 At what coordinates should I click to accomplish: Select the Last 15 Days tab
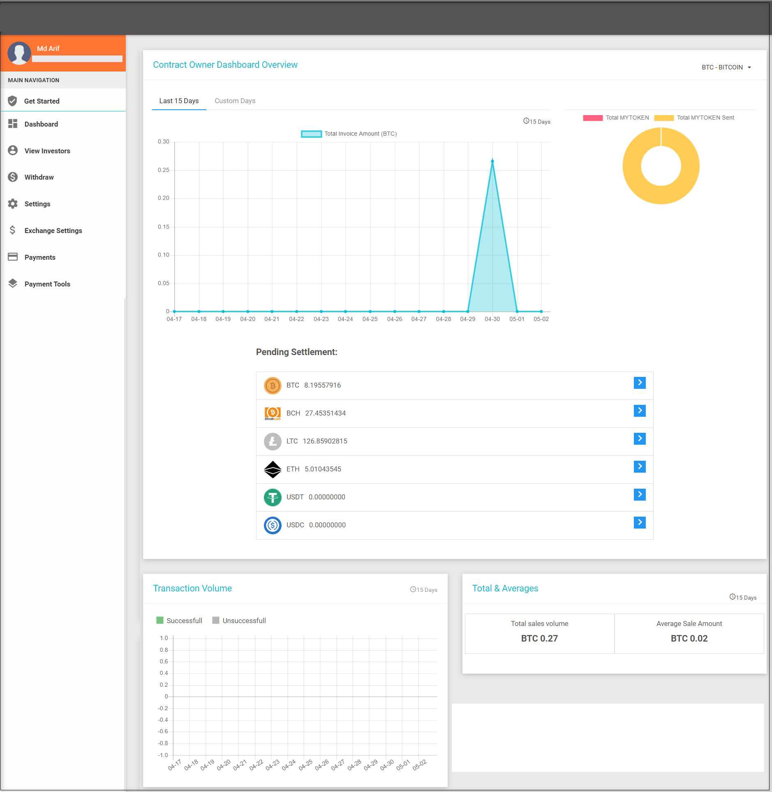(x=179, y=101)
